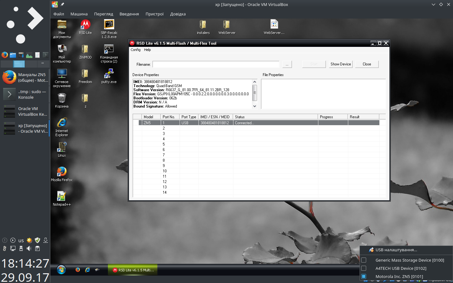This screenshot has height=283, width=453.
Task: Open ZiniMOD folder on desktop
Action: click(85, 52)
